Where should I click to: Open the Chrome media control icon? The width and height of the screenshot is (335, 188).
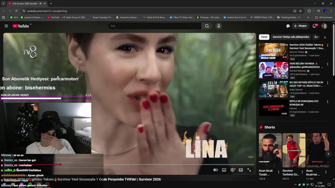(319, 11)
